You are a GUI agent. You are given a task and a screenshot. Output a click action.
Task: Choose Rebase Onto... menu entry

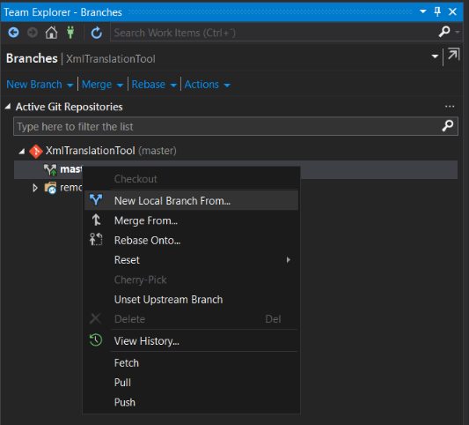[192, 241]
